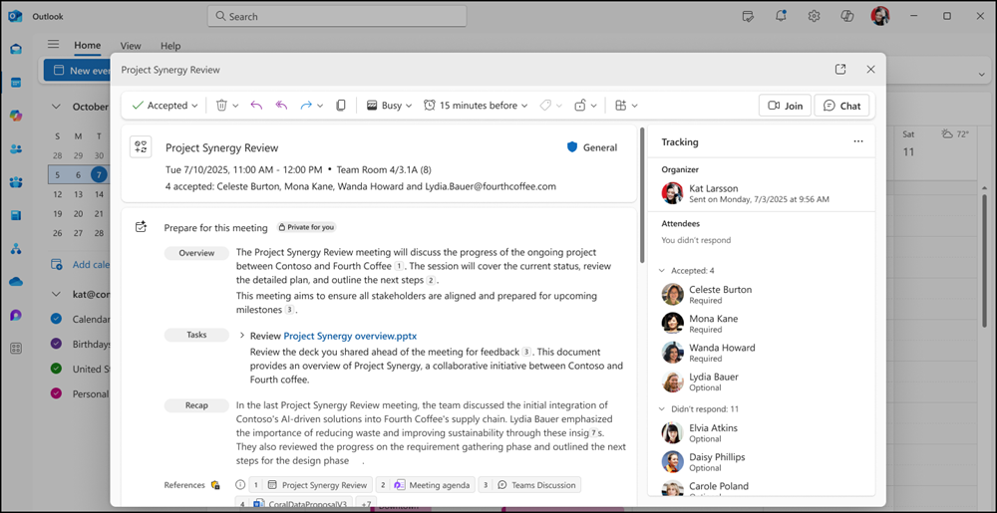Toggle the Birthdays calendar checkbox
Image resolution: width=997 pixels, height=513 pixels.
point(56,344)
